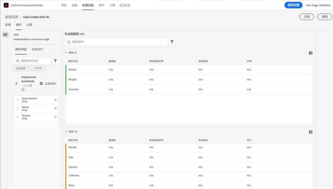
Task: Open column settings for metrics table
Action: coord(311,53)
